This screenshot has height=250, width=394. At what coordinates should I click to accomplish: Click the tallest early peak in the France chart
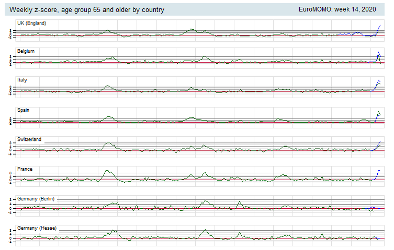[107, 171]
